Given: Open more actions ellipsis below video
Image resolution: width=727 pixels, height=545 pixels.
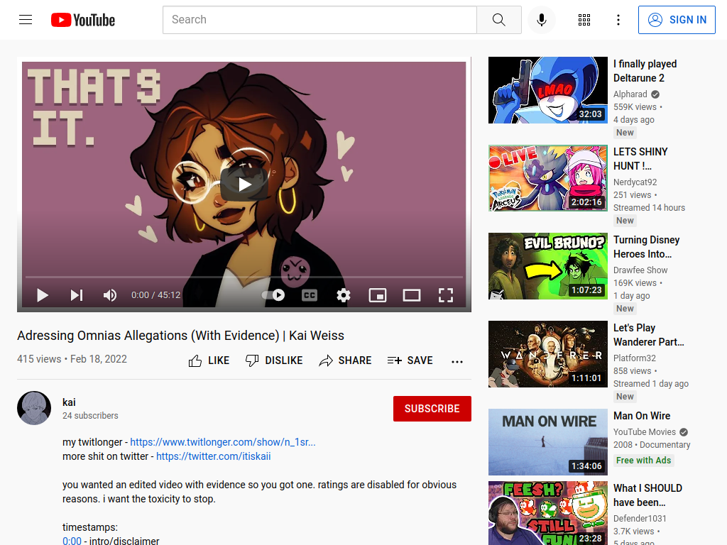Looking at the screenshot, I should click(x=457, y=361).
